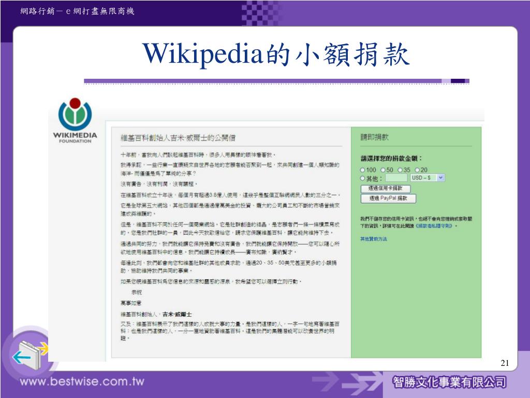This screenshot has height=398, width=530.
Task: Click the line 沒有廣告，沒有利潤，沒有議程
Action: (x=159, y=184)
